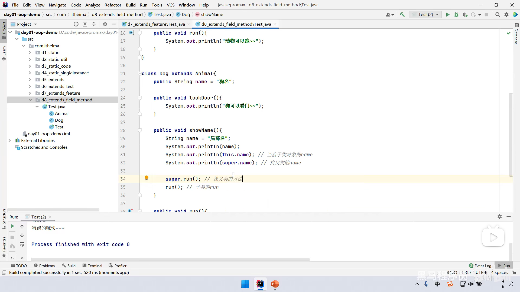Switch to d7_extends_feature\Test.java tab

coord(156,24)
